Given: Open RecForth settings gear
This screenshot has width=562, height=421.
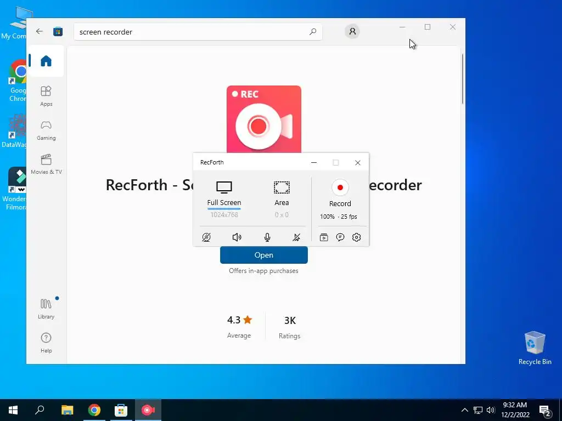Looking at the screenshot, I should pos(356,237).
